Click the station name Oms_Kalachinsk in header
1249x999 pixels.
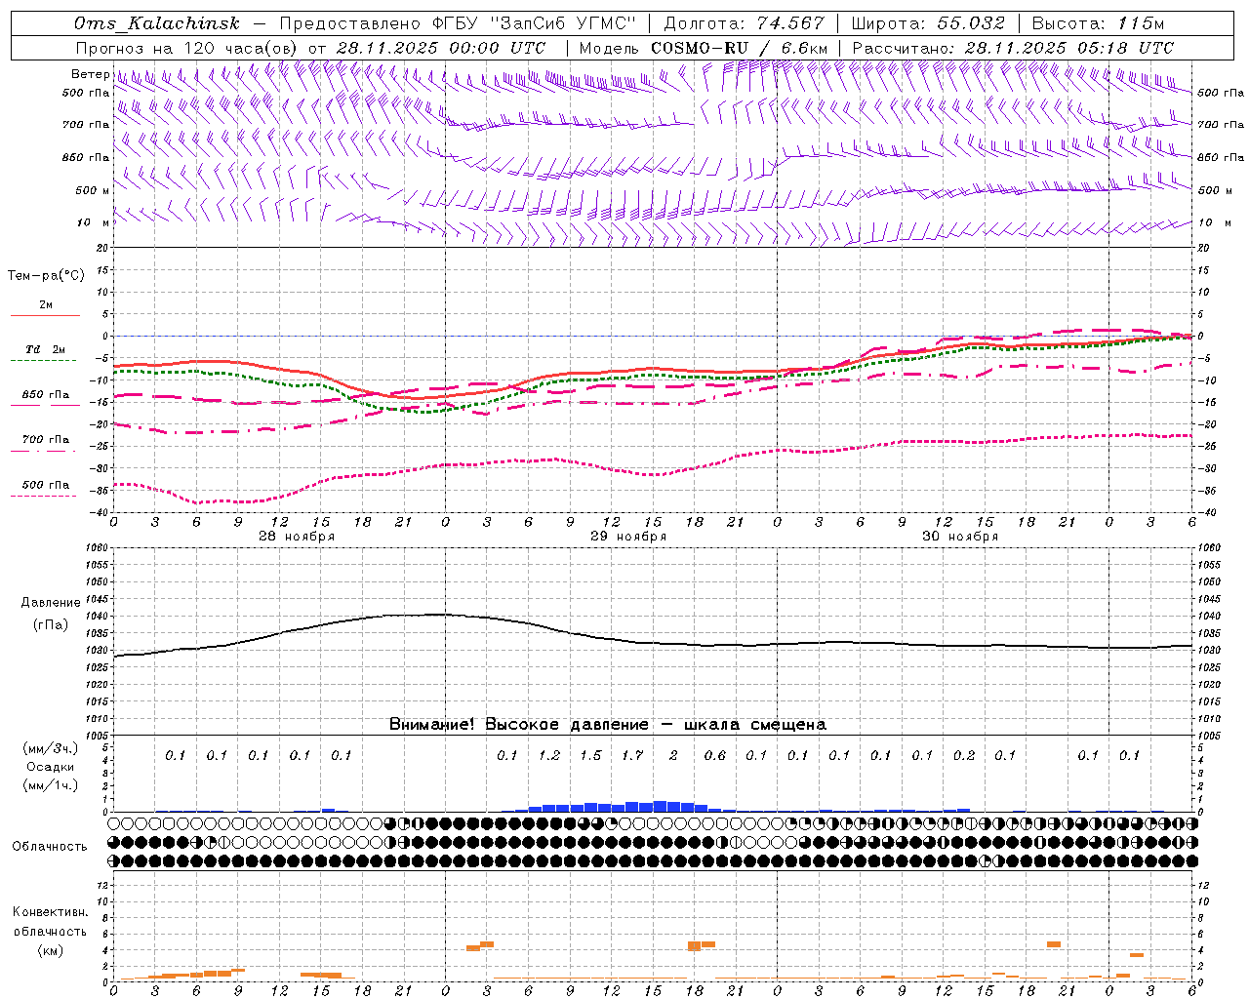tap(157, 23)
